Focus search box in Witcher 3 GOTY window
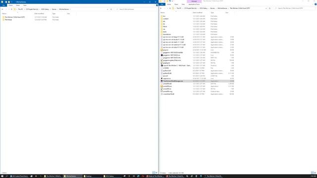 [x=295, y=8]
